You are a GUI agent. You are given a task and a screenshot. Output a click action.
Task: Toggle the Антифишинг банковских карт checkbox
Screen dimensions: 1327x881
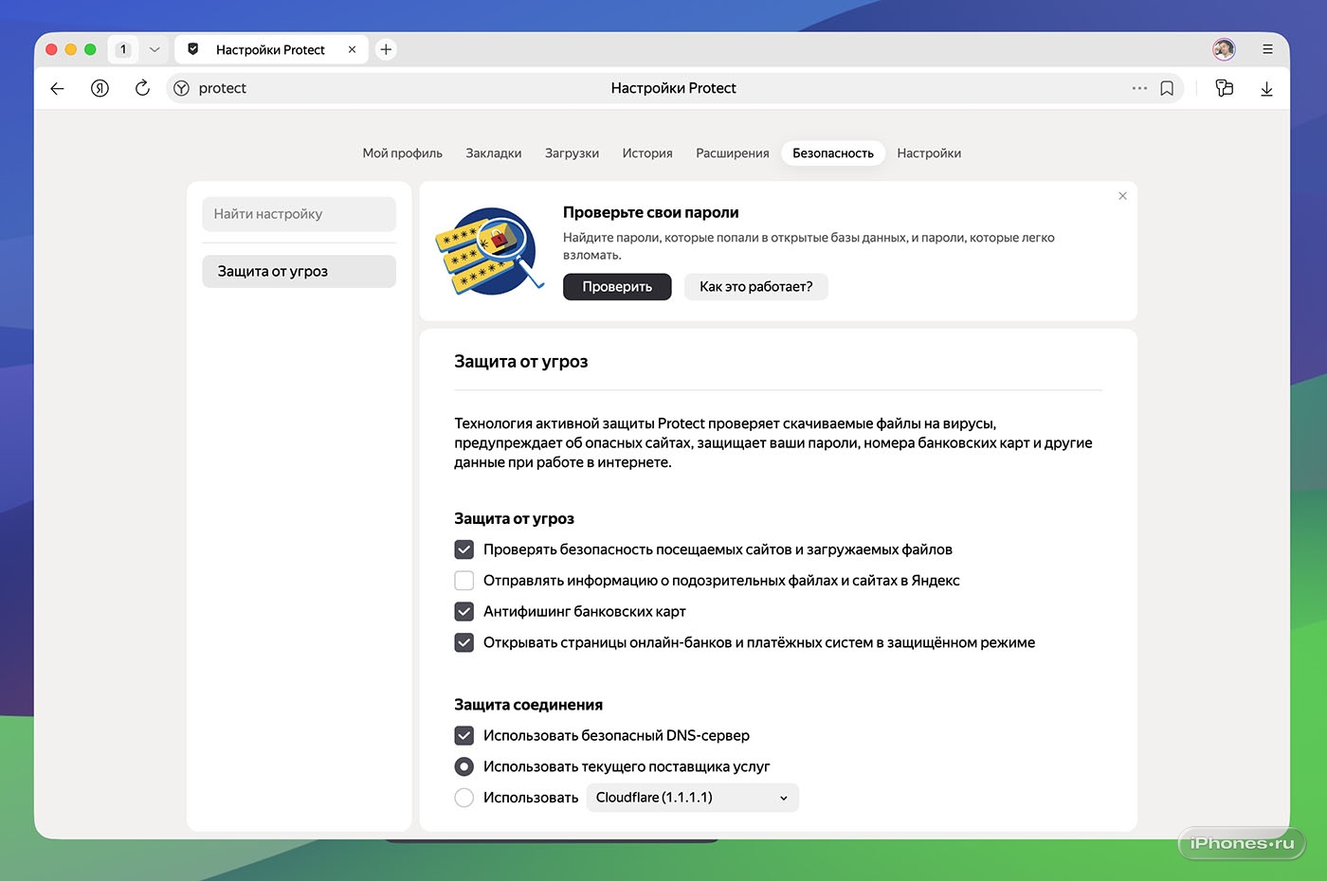click(464, 612)
